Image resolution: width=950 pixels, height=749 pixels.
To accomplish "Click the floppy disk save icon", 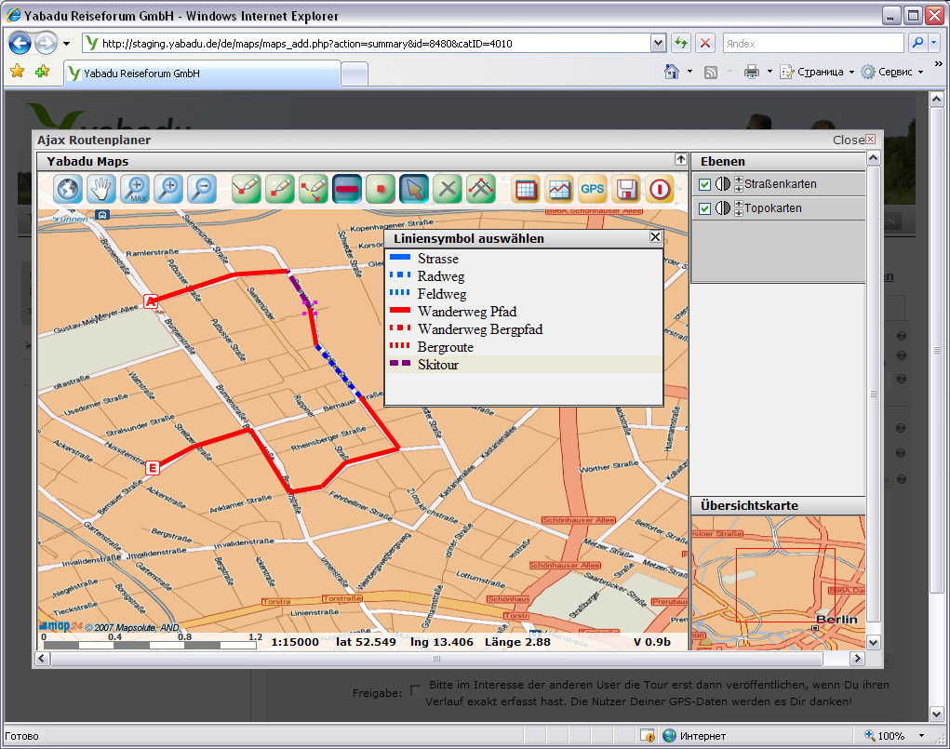I will [x=626, y=189].
